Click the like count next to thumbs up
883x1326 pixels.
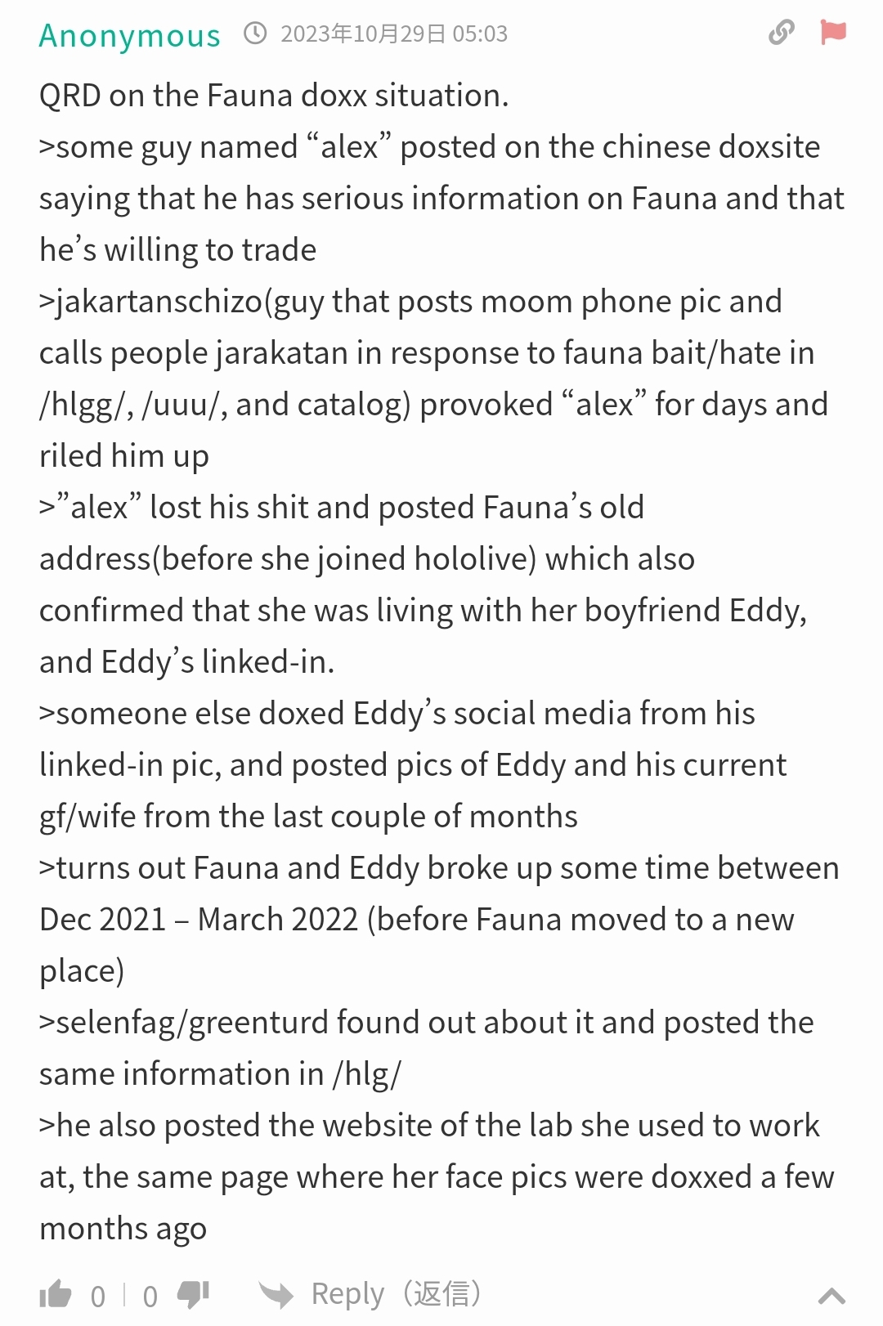click(98, 1297)
